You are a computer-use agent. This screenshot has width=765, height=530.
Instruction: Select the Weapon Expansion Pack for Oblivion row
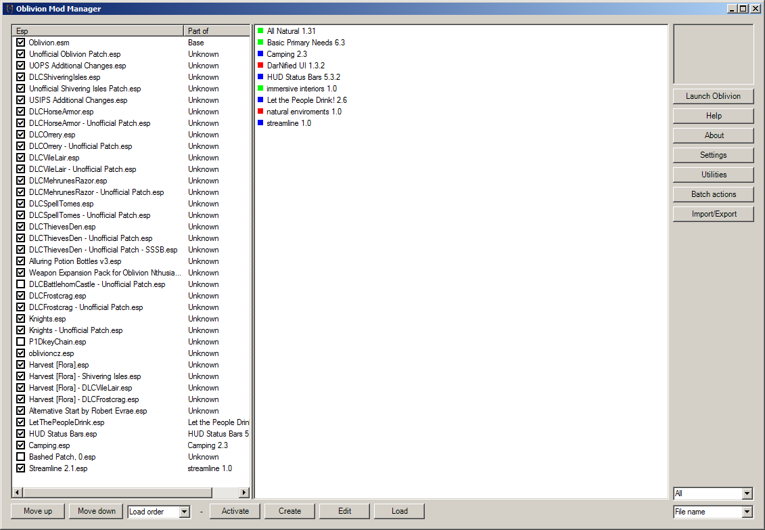[x=131, y=273]
